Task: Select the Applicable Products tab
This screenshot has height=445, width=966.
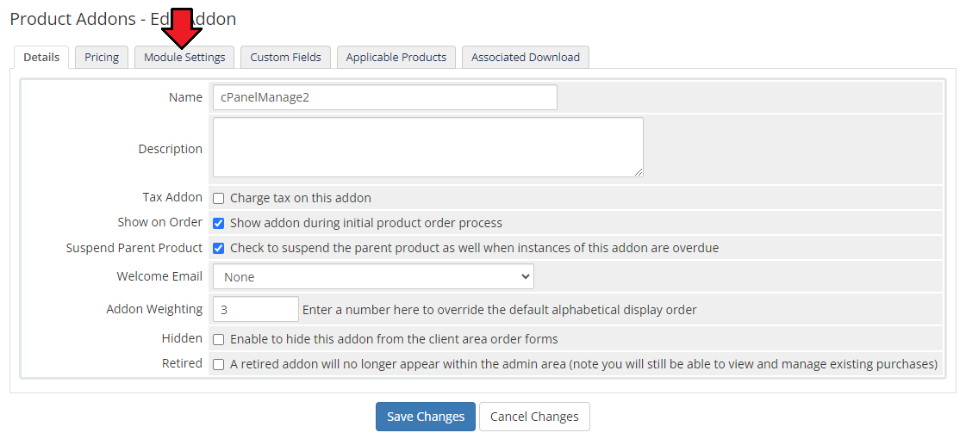Action: [396, 58]
